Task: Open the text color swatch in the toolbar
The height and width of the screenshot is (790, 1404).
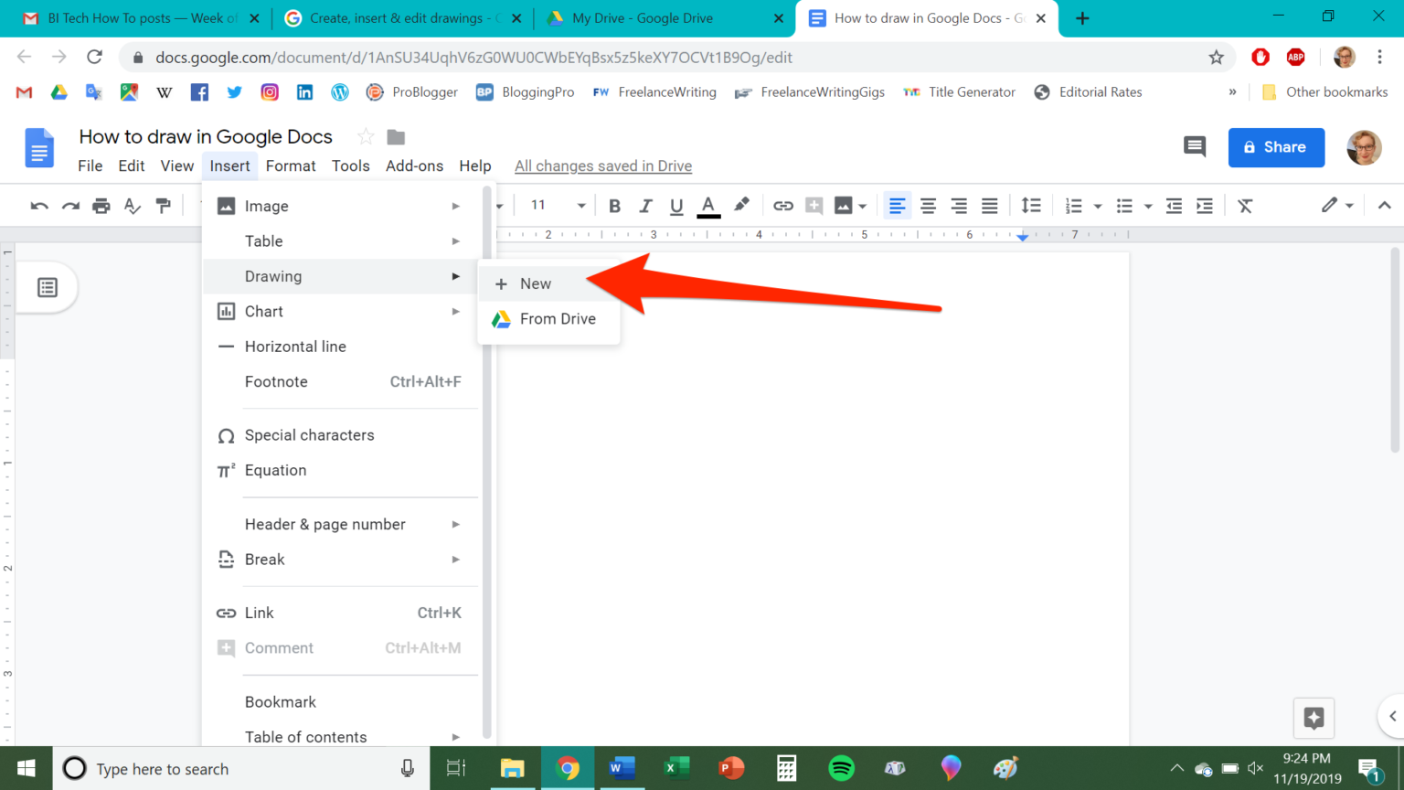Action: coord(707,205)
